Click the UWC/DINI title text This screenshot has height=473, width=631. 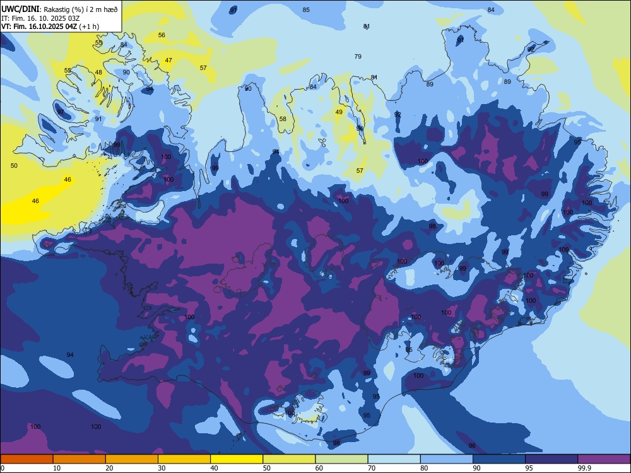(20, 8)
